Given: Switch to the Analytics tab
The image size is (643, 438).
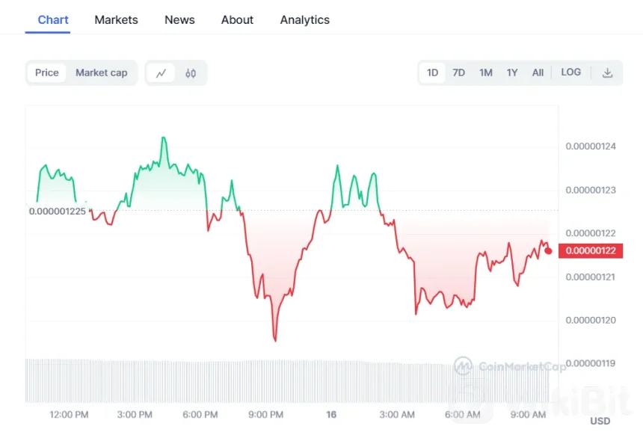Looking at the screenshot, I should tap(304, 20).
